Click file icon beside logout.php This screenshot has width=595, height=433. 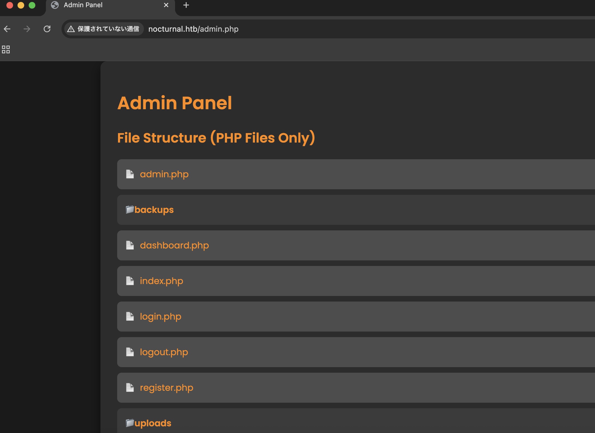pyautogui.click(x=130, y=352)
